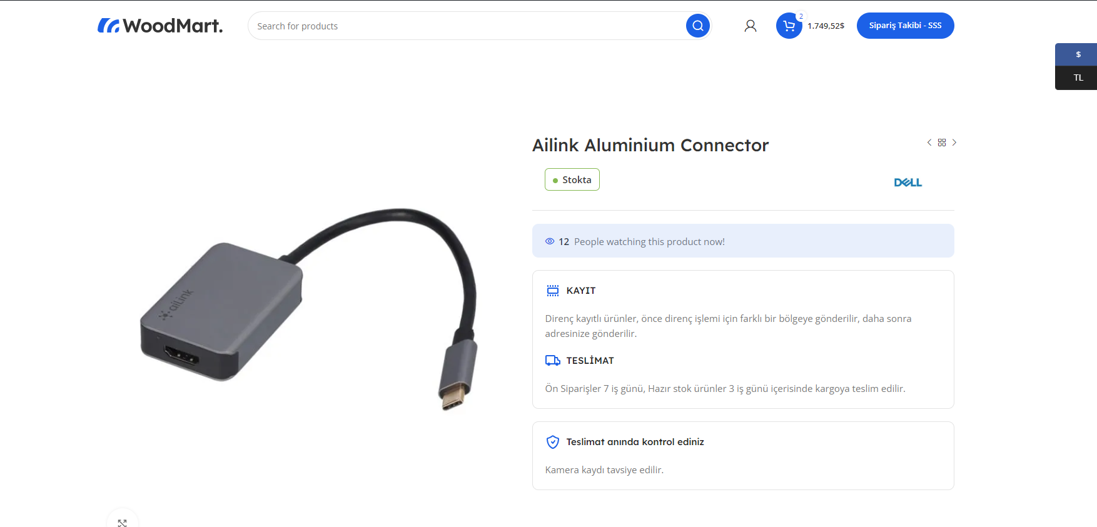Click the eye icon beside watchers count
The height and width of the screenshot is (527, 1097).
pos(550,241)
